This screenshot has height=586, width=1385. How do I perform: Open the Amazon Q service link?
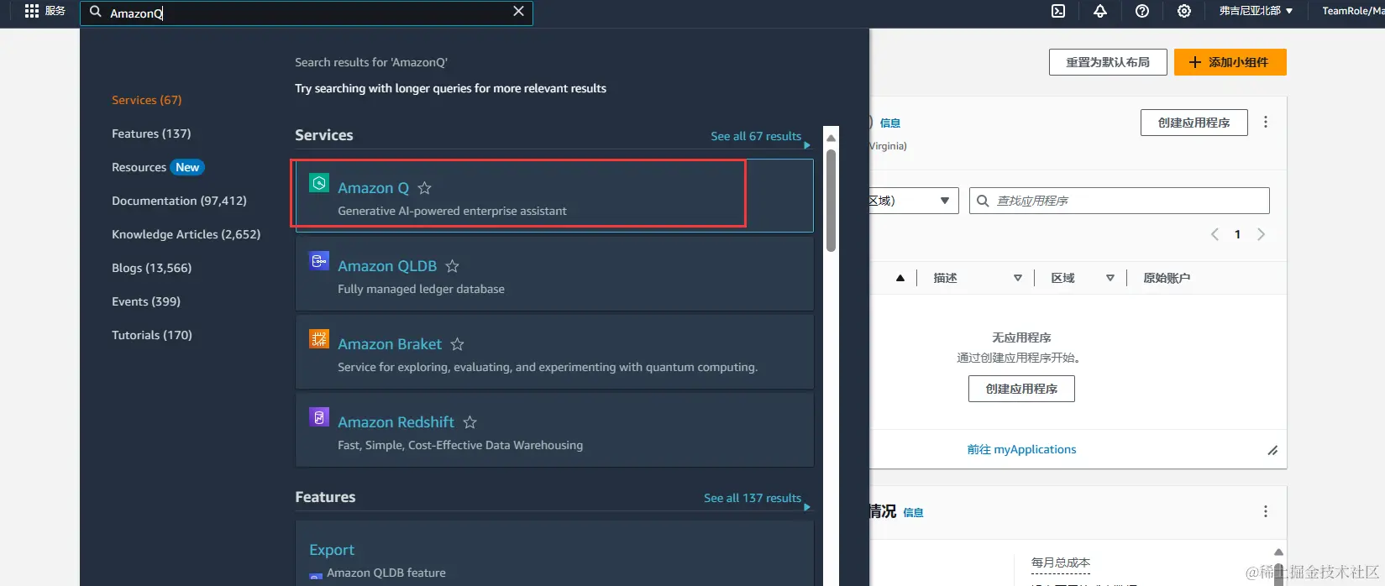(x=373, y=188)
